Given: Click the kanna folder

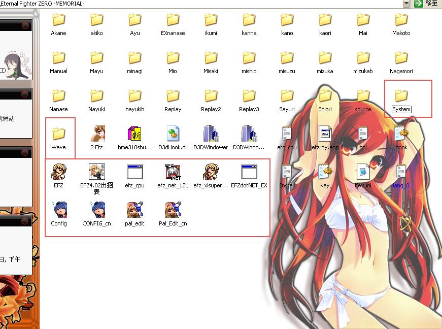Looking at the screenshot, I should tap(249, 20).
